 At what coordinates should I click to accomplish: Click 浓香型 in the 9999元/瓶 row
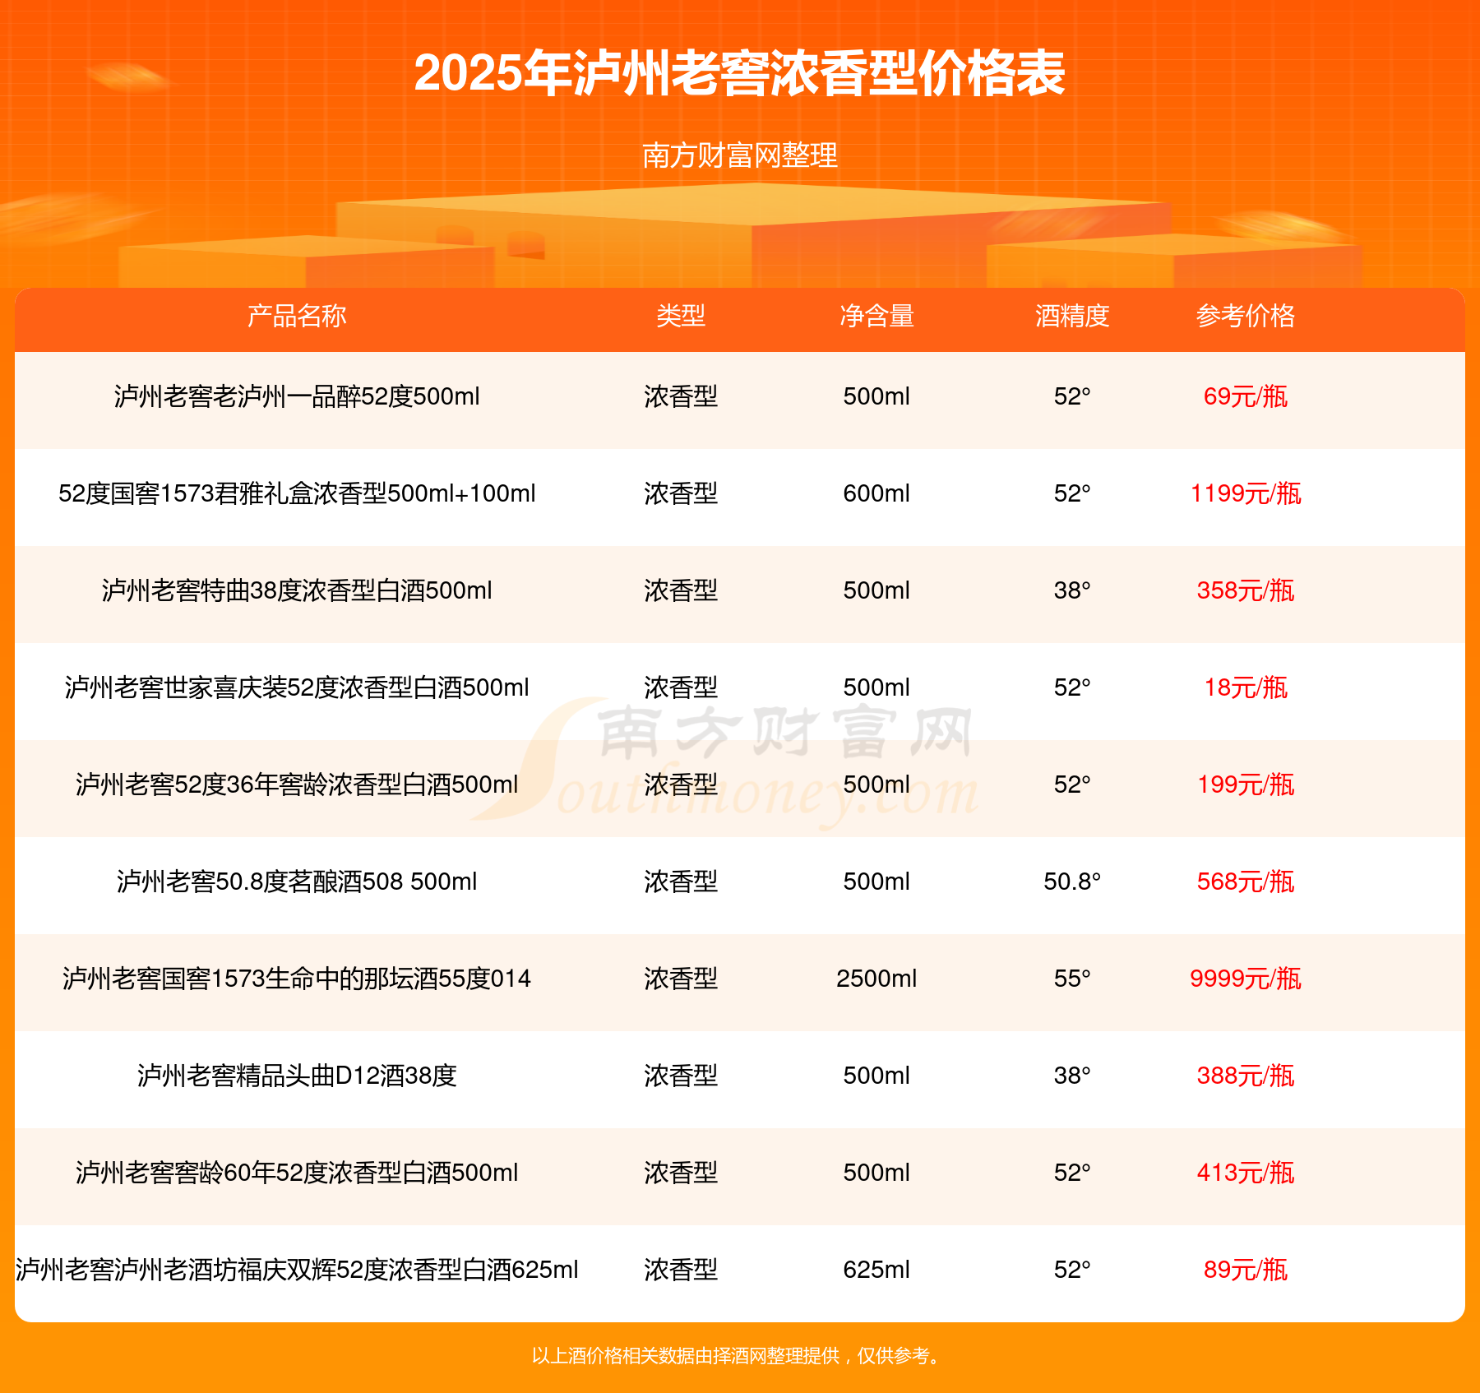pyautogui.click(x=681, y=979)
